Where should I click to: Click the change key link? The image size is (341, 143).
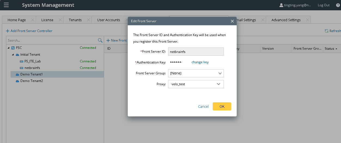click(x=200, y=62)
